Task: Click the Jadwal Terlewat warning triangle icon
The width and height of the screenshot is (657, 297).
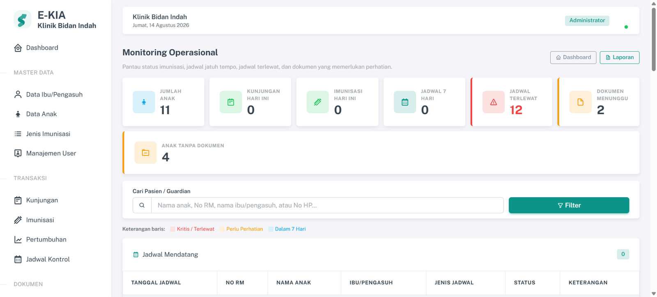Action: pyautogui.click(x=494, y=102)
